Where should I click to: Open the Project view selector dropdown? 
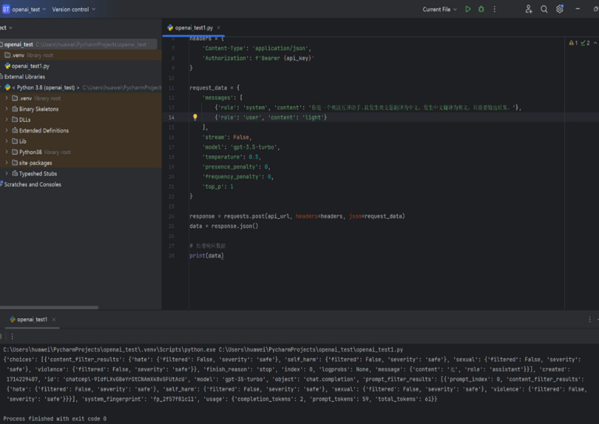[6, 28]
